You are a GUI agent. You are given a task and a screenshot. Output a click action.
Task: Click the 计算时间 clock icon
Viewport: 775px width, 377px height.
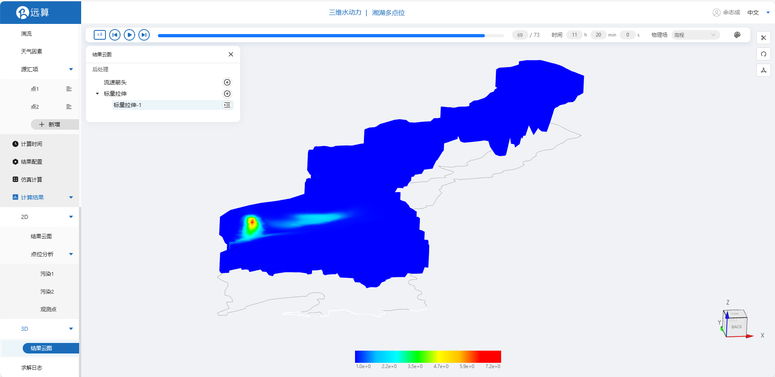coord(15,144)
